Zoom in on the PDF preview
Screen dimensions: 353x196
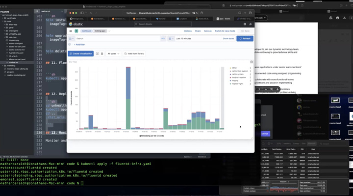[277, 89]
